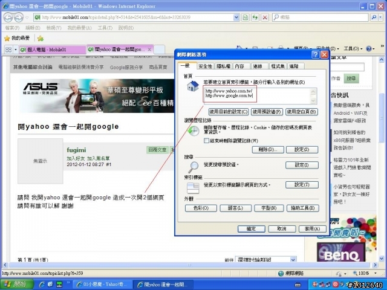Click the IE Help question mark icon
Image resolution: width=387 pixels, height=290 pixels.
click(x=369, y=48)
